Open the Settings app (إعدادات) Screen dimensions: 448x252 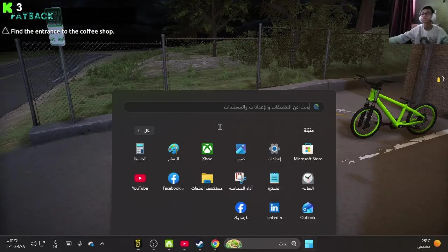click(x=274, y=152)
